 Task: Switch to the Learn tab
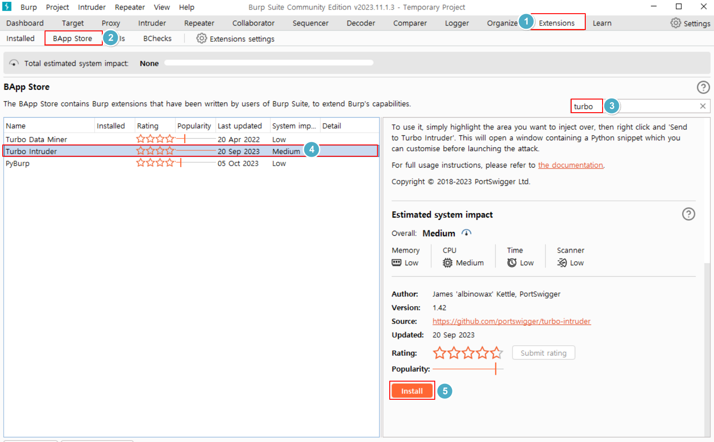coord(602,23)
